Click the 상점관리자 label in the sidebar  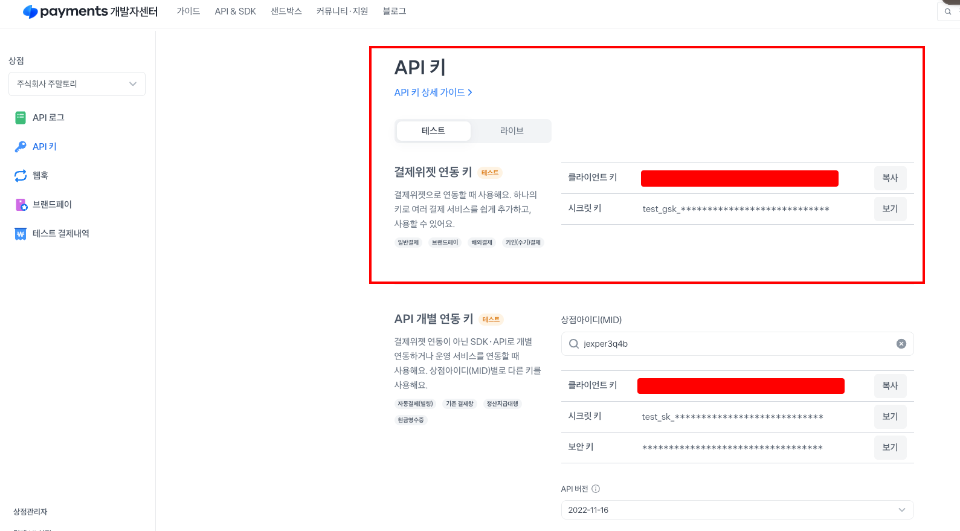tap(30, 512)
